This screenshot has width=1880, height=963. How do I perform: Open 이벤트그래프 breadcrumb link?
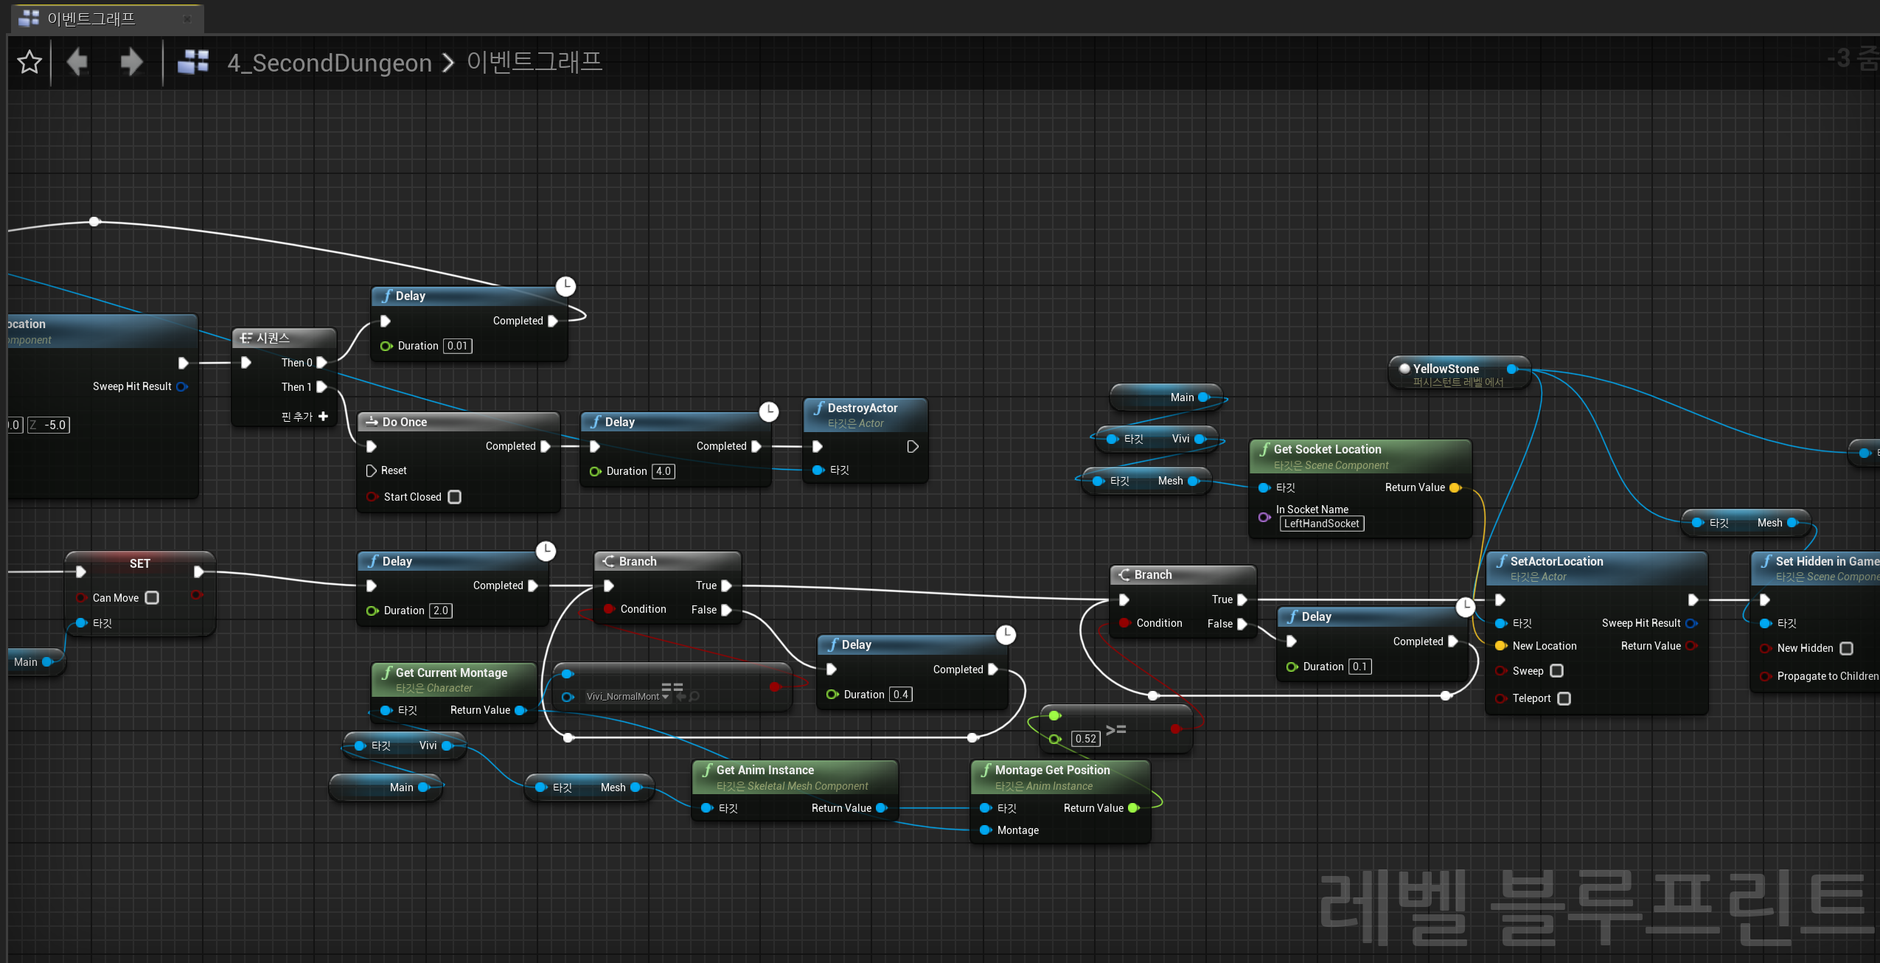535,61
